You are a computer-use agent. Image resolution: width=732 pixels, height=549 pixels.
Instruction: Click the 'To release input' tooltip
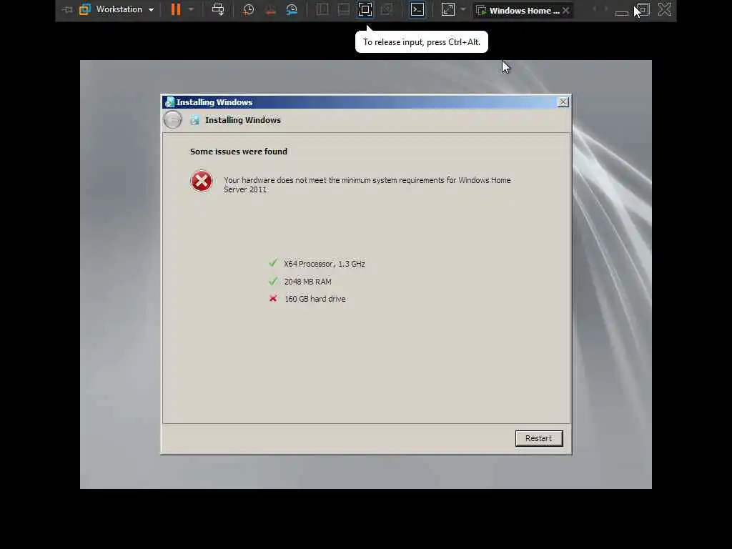(422, 42)
